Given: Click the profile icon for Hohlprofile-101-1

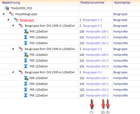Looking at the screenshot, I should point(26,37).
